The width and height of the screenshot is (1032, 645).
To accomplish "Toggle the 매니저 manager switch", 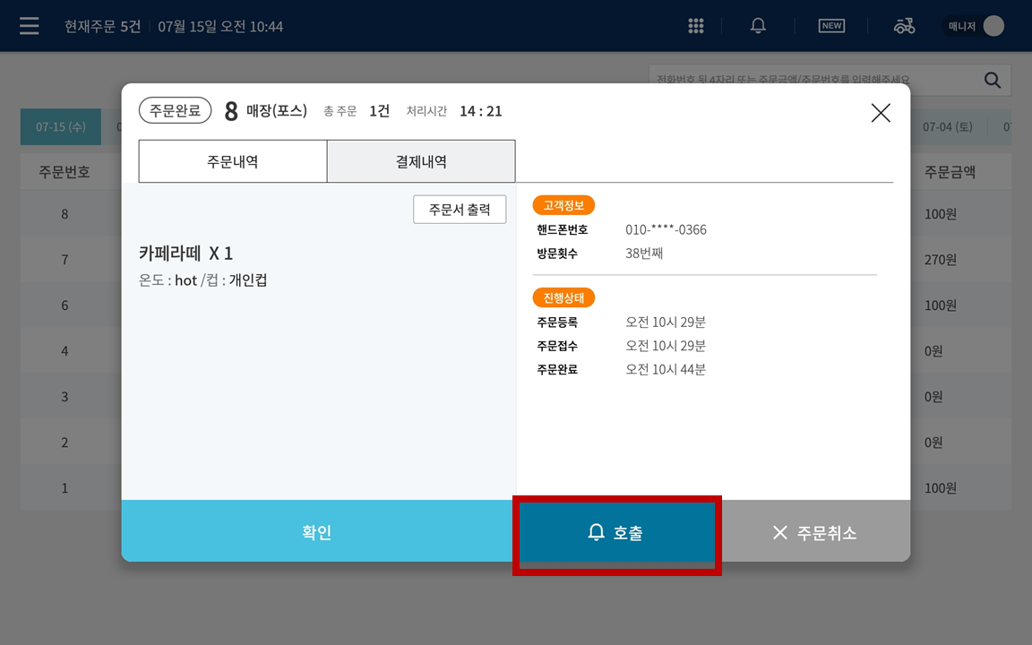I will tap(974, 26).
